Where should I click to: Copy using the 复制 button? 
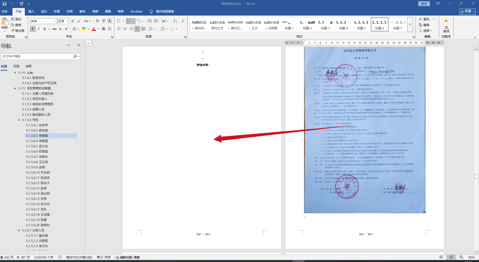pos(16,25)
